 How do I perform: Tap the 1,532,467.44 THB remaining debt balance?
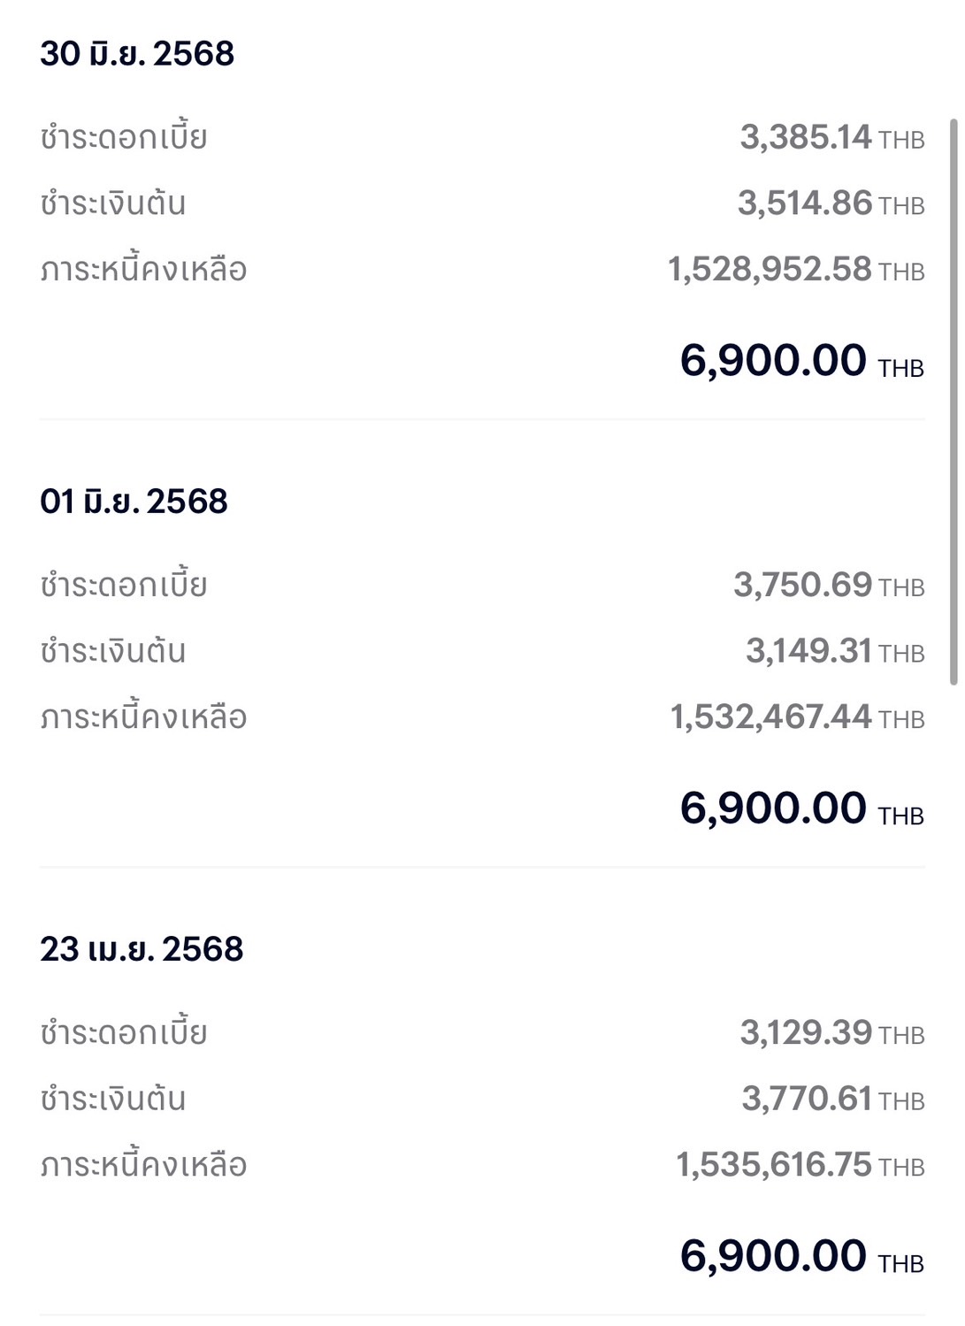point(797,717)
